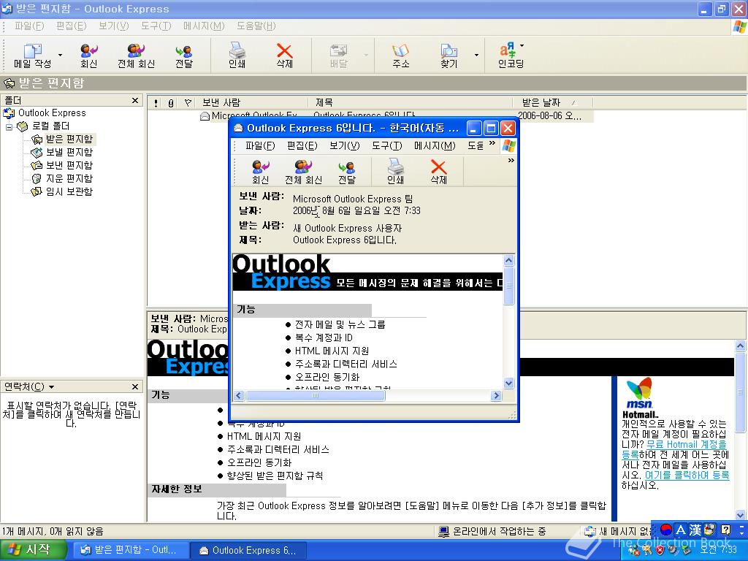Click 전체 회신 (reply all) in the main toolbar
The height and width of the screenshot is (561, 748).
coord(136,56)
